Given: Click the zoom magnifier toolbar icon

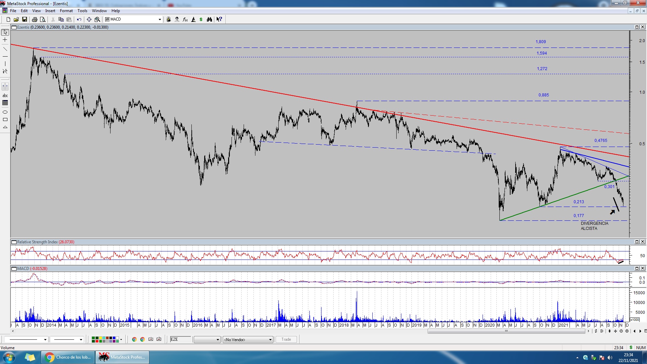Looking at the screenshot, I should click(97, 20).
